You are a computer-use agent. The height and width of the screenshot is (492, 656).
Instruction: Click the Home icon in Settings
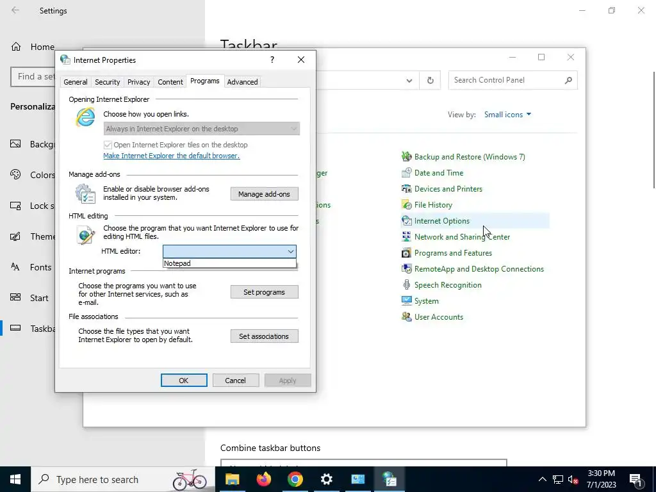point(16,46)
